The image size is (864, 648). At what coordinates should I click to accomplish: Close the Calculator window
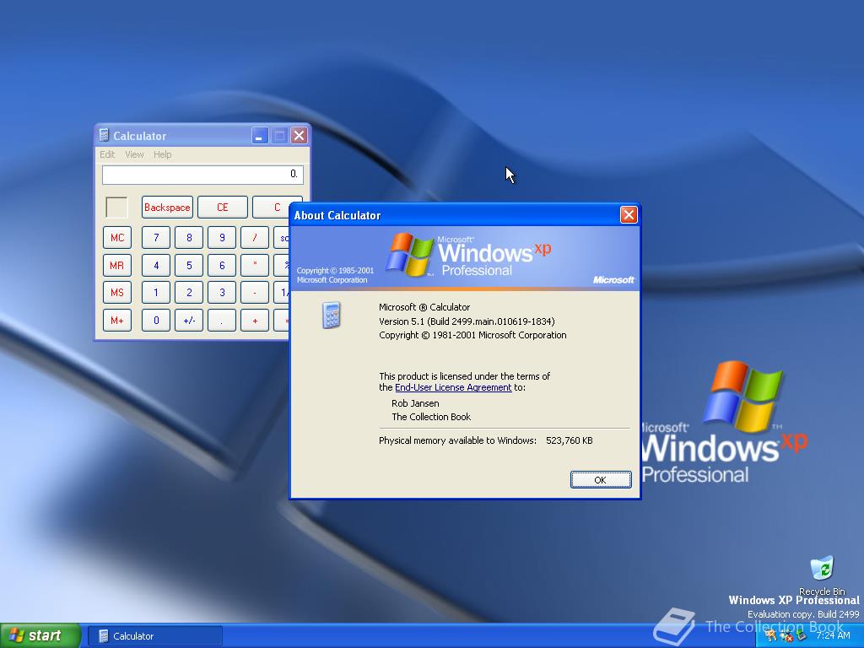[299, 136]
